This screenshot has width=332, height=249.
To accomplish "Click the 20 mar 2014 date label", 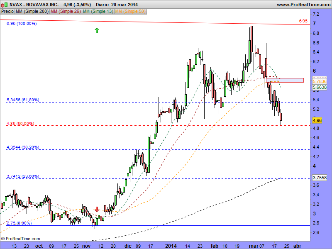I will (x=124, y=5).
